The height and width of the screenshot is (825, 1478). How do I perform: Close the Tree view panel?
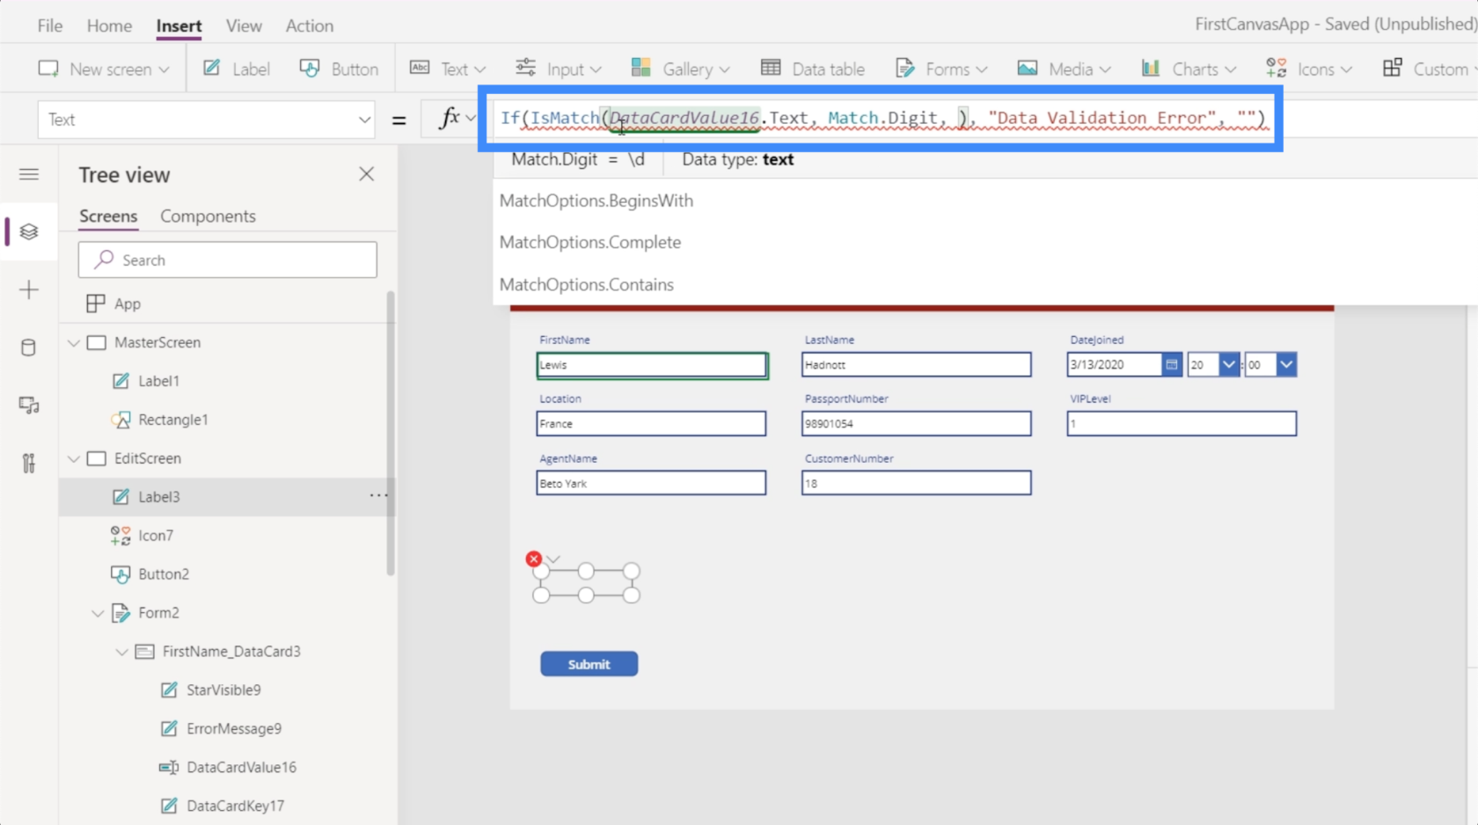[x=367, y=174]
